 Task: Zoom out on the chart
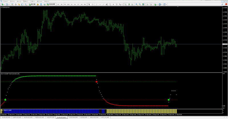pos(140,5)
